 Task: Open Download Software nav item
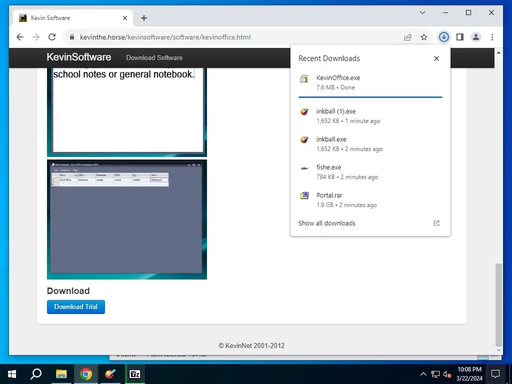[x=154, y=58]
